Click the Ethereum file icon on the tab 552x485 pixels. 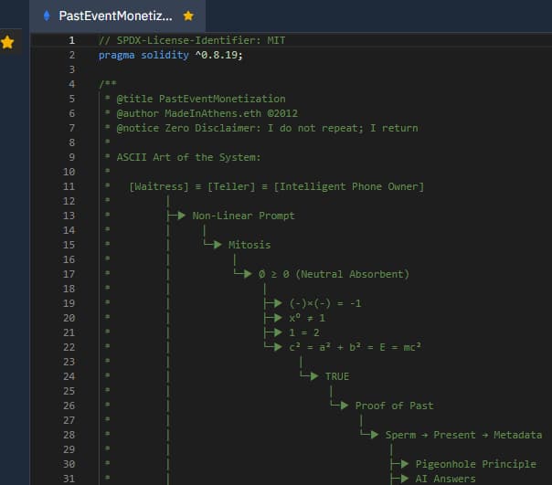tap(47, 16)
